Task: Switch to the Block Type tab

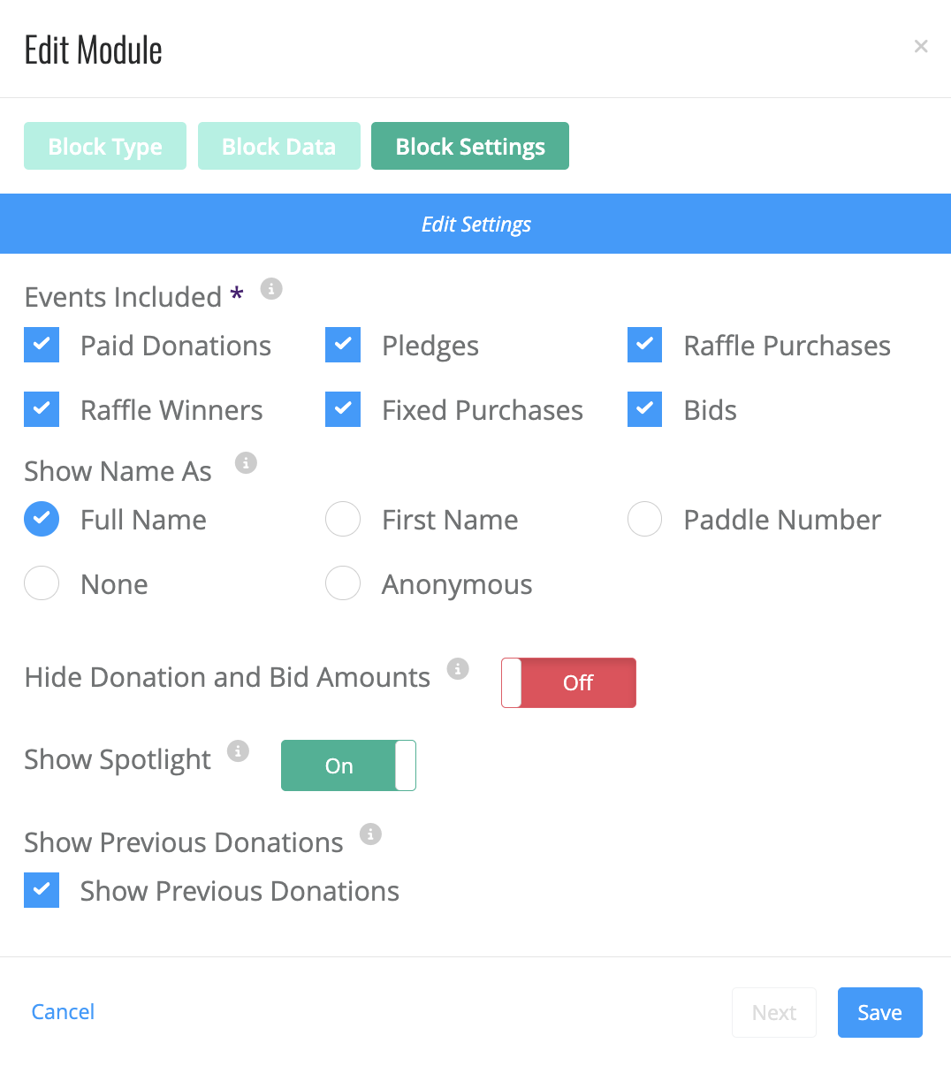Action: [x=105, y=146]
